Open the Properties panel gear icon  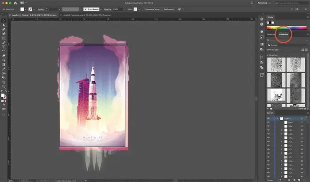(x=262, y=19)
